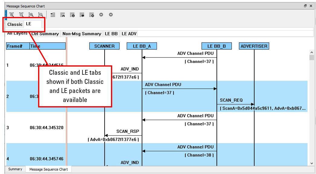Open the LE BB layer tab
The image size is (316, 174).
[111, 34]
